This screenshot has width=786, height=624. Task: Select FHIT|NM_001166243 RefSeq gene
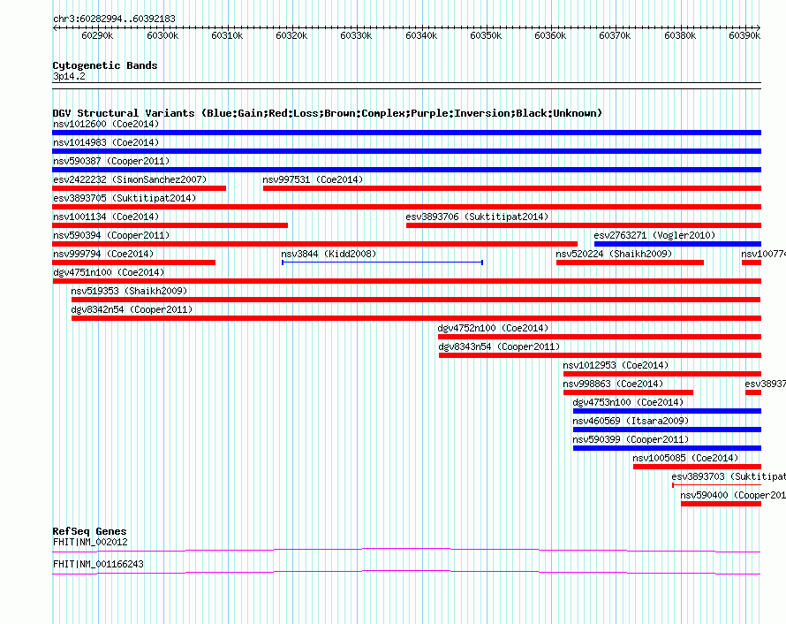[x=98, y=564]
